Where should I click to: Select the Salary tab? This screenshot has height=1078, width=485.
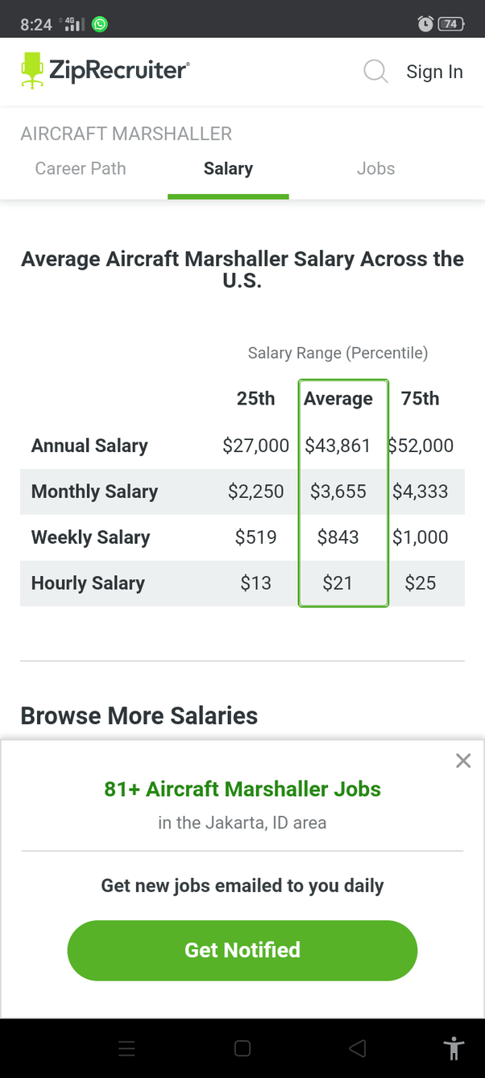pyautogui.click(x=228, y=168)
